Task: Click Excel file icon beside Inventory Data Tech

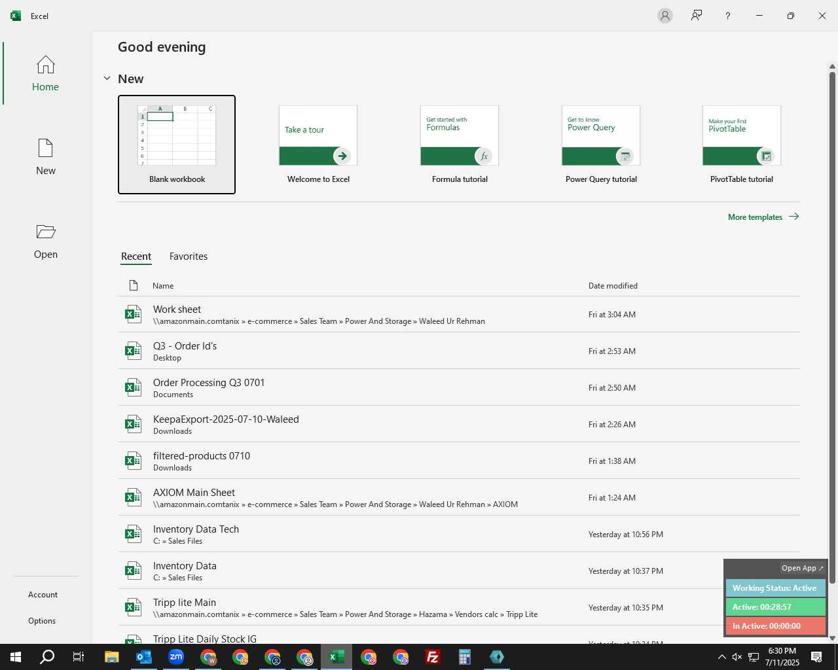Action: 133,534
